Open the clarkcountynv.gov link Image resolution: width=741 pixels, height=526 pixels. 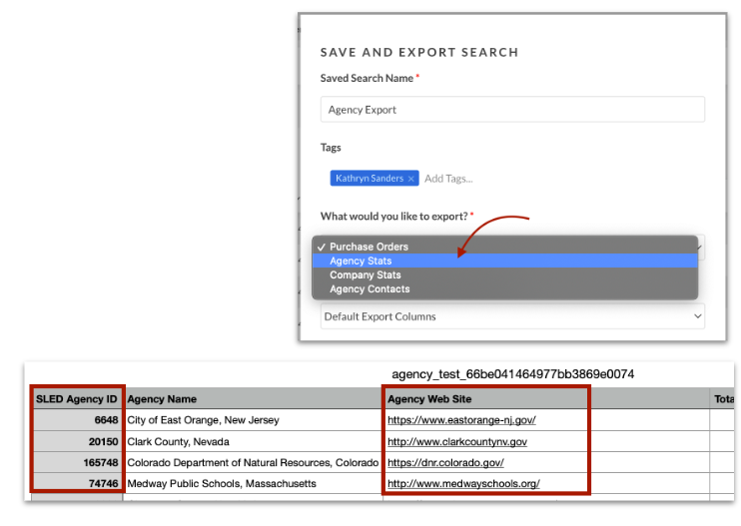point(457,441)
